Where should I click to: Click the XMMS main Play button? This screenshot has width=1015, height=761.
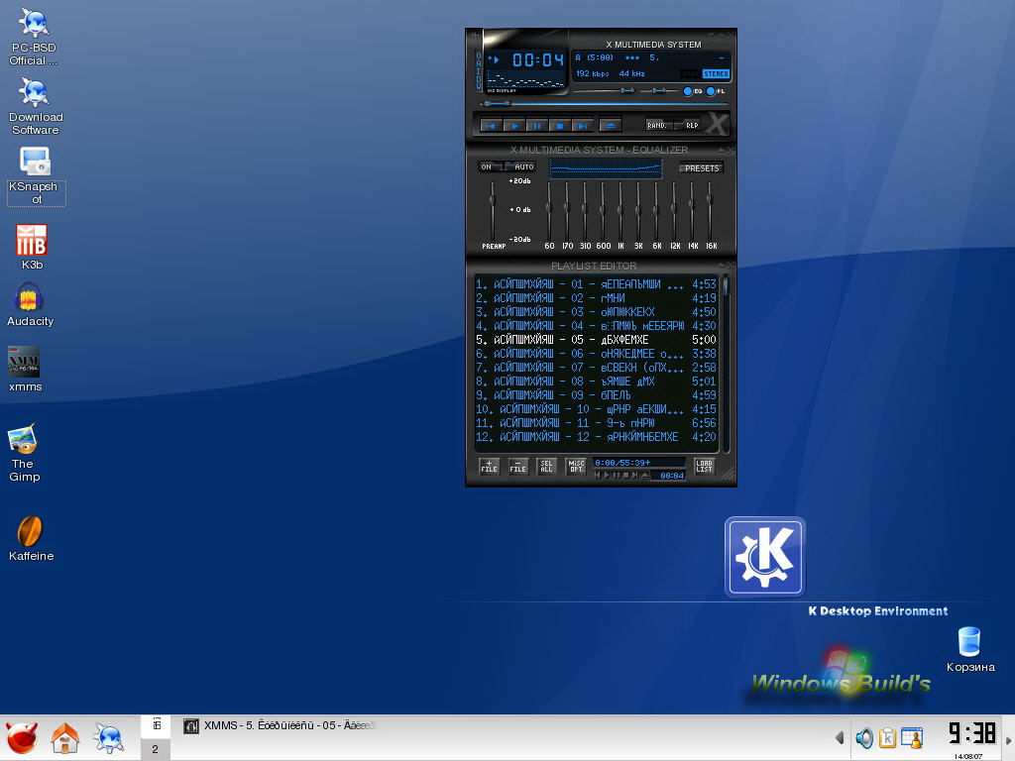tap(514, 126)
